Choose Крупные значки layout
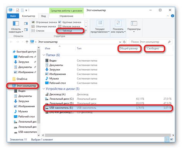The image size is (182, 149). click(70, 22)
